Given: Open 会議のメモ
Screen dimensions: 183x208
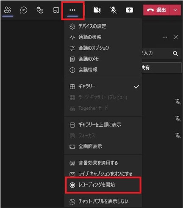Looking at the screenshot, I should coord(103,59).
